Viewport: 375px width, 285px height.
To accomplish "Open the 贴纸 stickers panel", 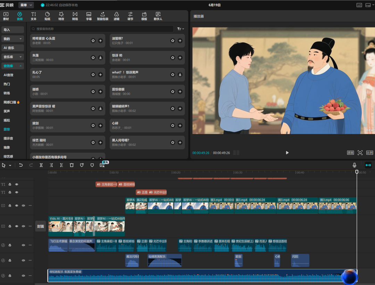I will [x=47, y=16].
